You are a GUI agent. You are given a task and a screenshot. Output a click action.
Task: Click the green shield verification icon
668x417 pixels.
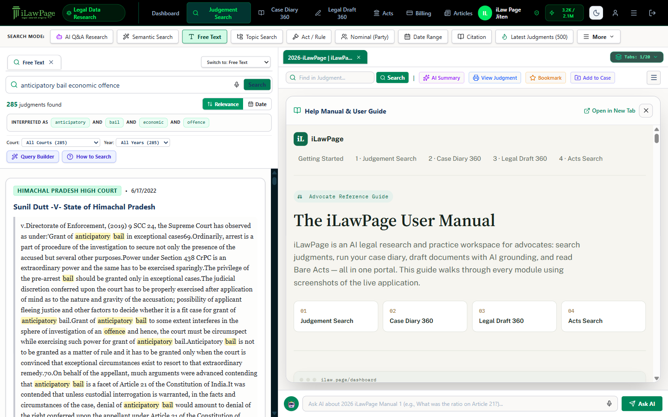point(537,13)
